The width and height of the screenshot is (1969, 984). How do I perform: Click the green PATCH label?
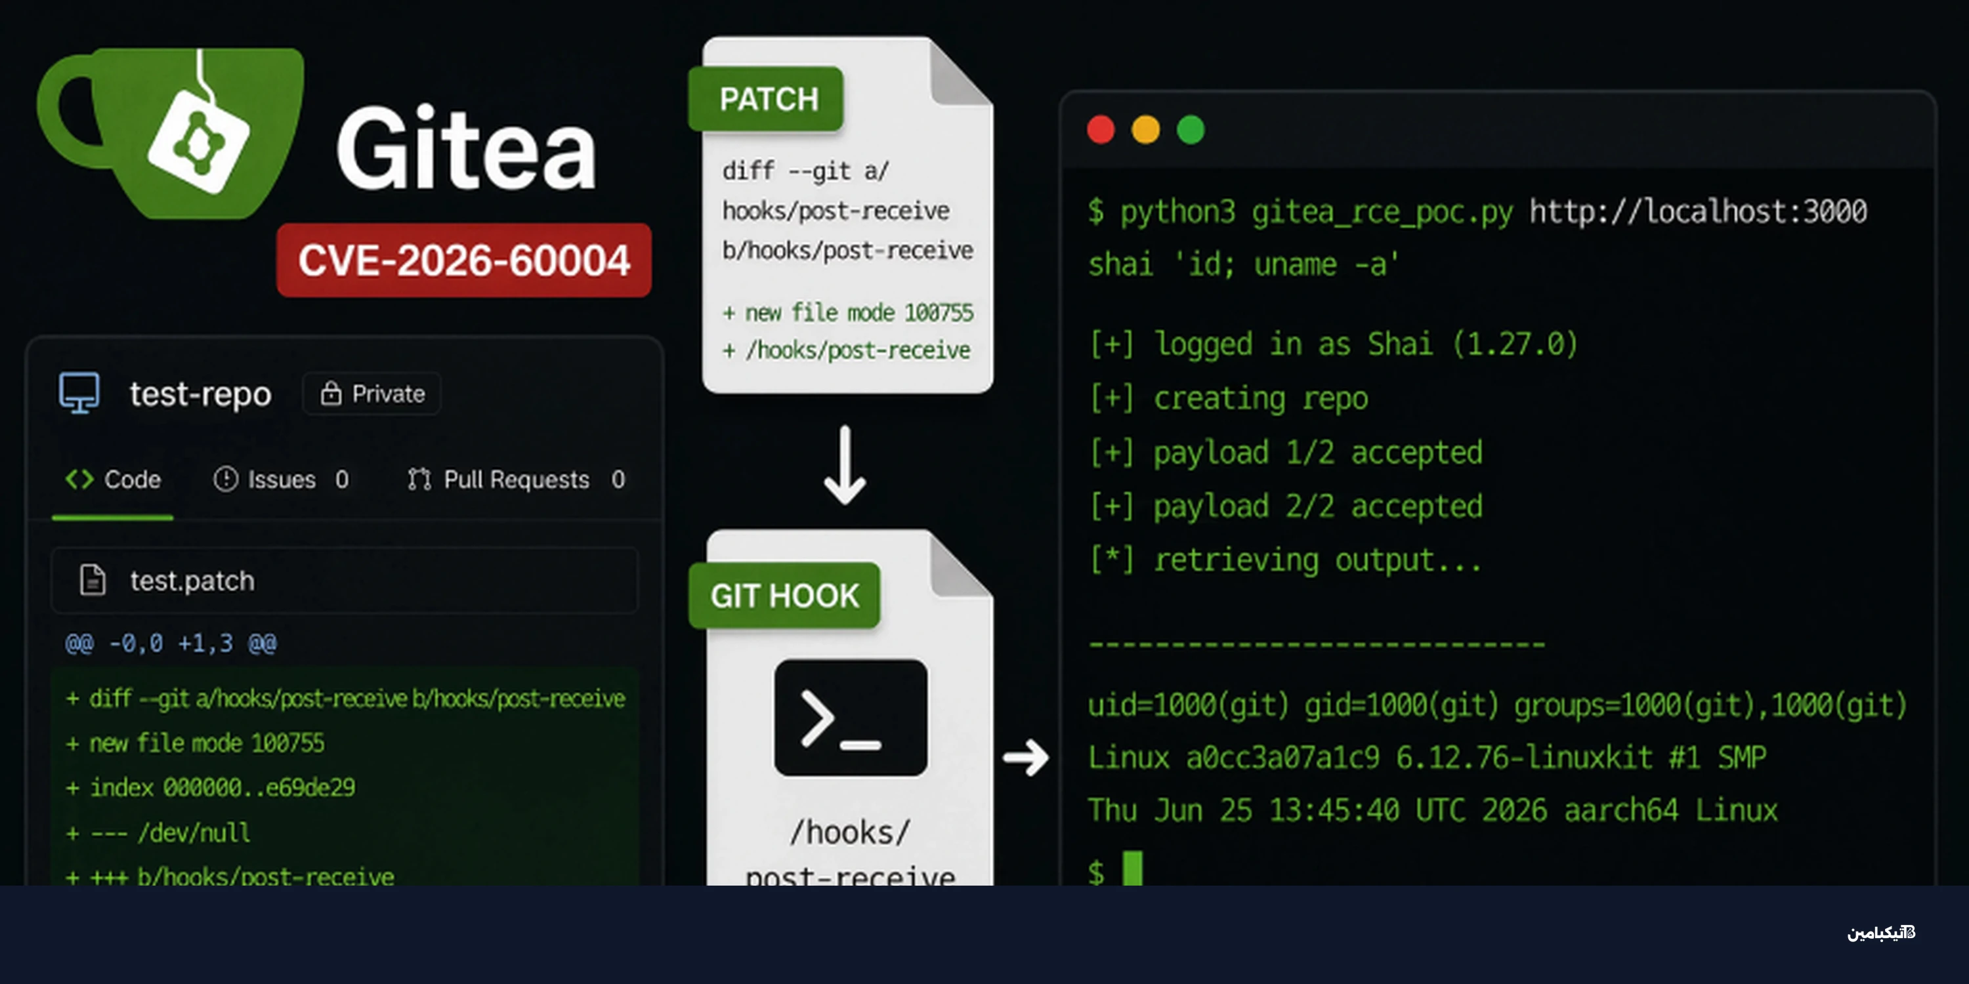click(x=767, y=99)
